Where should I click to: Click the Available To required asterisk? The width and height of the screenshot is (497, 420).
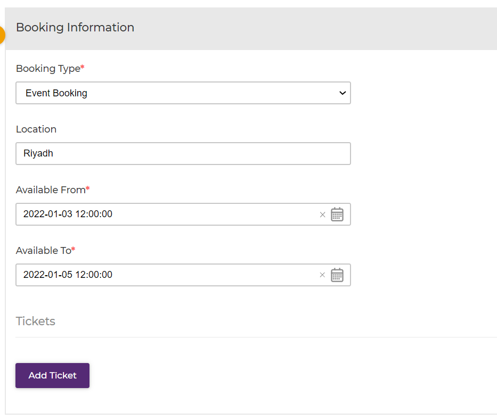click(74, 250)
